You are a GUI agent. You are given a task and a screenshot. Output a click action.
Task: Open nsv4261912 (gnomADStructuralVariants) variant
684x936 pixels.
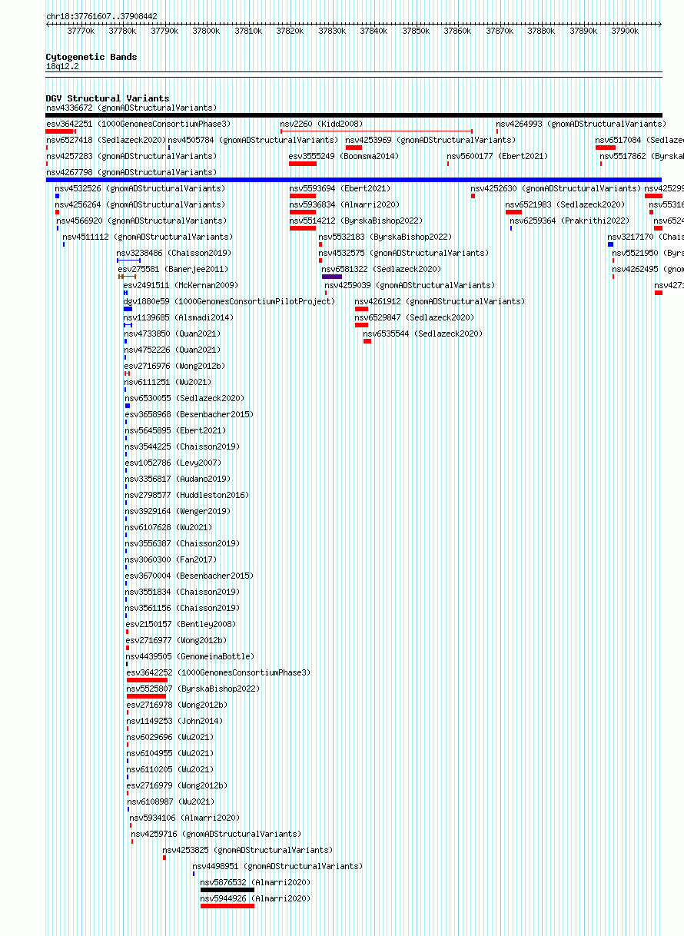pos(440,301)
